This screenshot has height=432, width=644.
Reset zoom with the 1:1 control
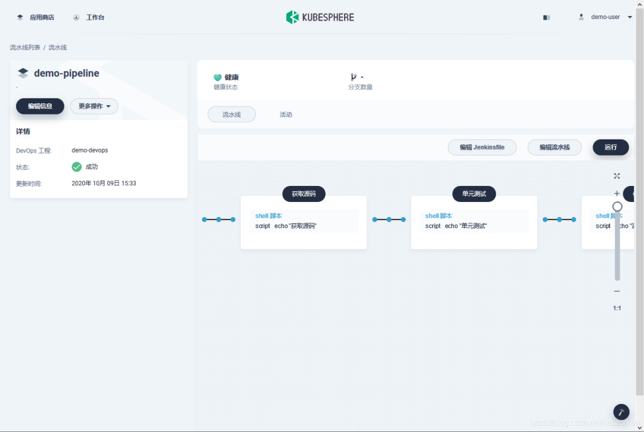tap(617, 308)
